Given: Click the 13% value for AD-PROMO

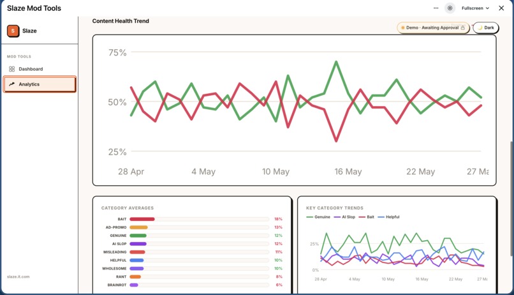Looking at the screenshot, I should click(x=278, y=227).
